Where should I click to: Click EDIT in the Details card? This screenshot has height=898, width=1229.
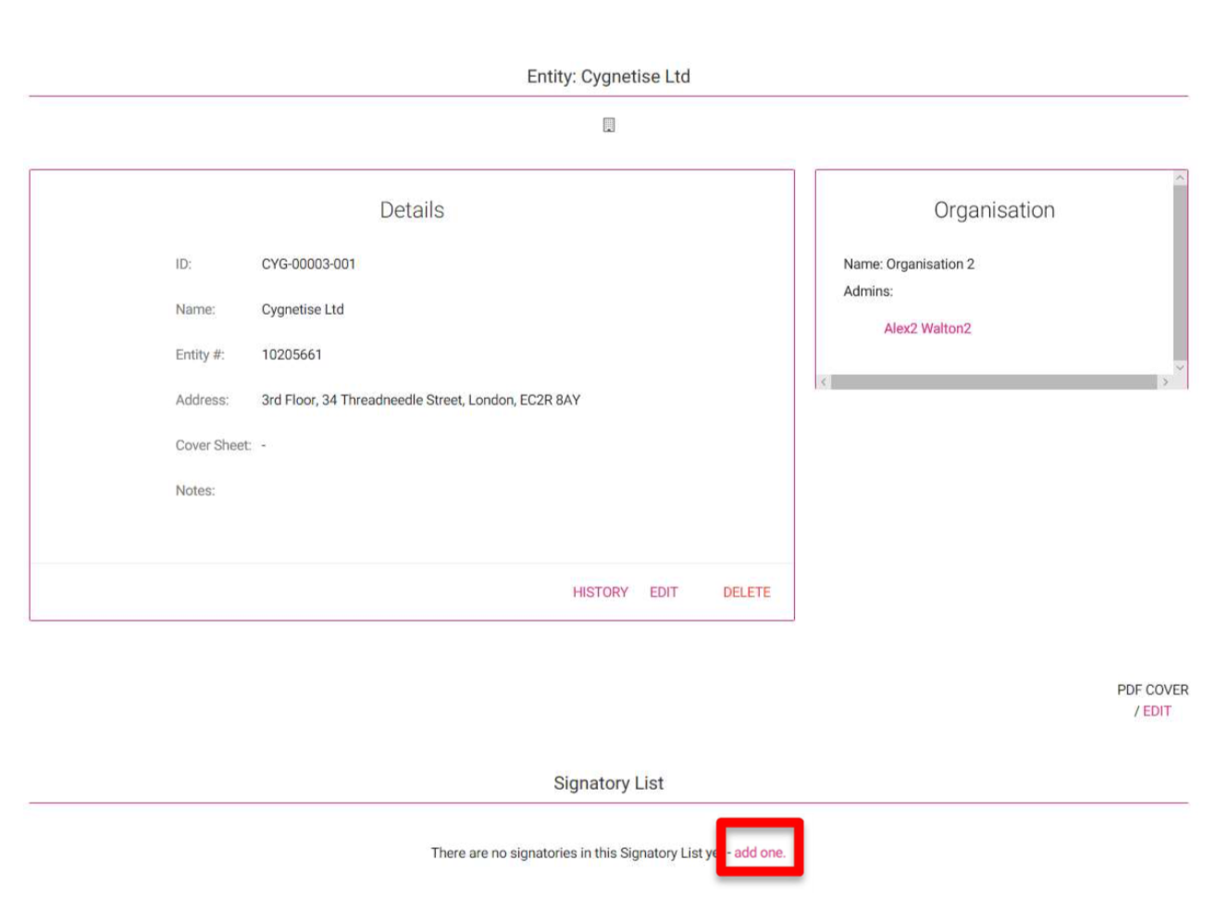(x=664, y=592)
